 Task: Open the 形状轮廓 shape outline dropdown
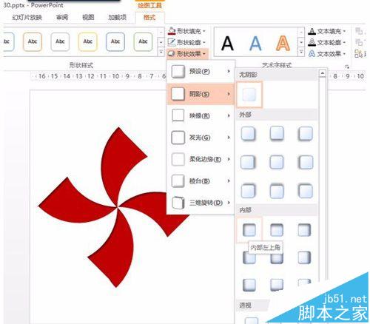186,42
